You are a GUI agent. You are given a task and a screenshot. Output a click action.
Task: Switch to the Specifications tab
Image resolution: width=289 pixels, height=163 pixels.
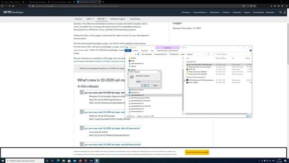[x=135, y=19]
